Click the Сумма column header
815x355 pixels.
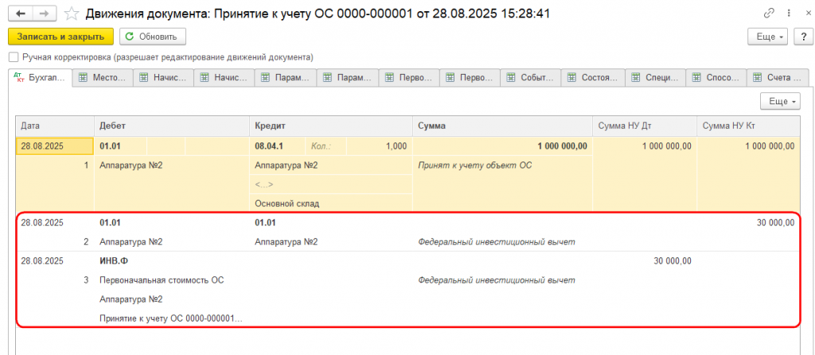point(503,126)
